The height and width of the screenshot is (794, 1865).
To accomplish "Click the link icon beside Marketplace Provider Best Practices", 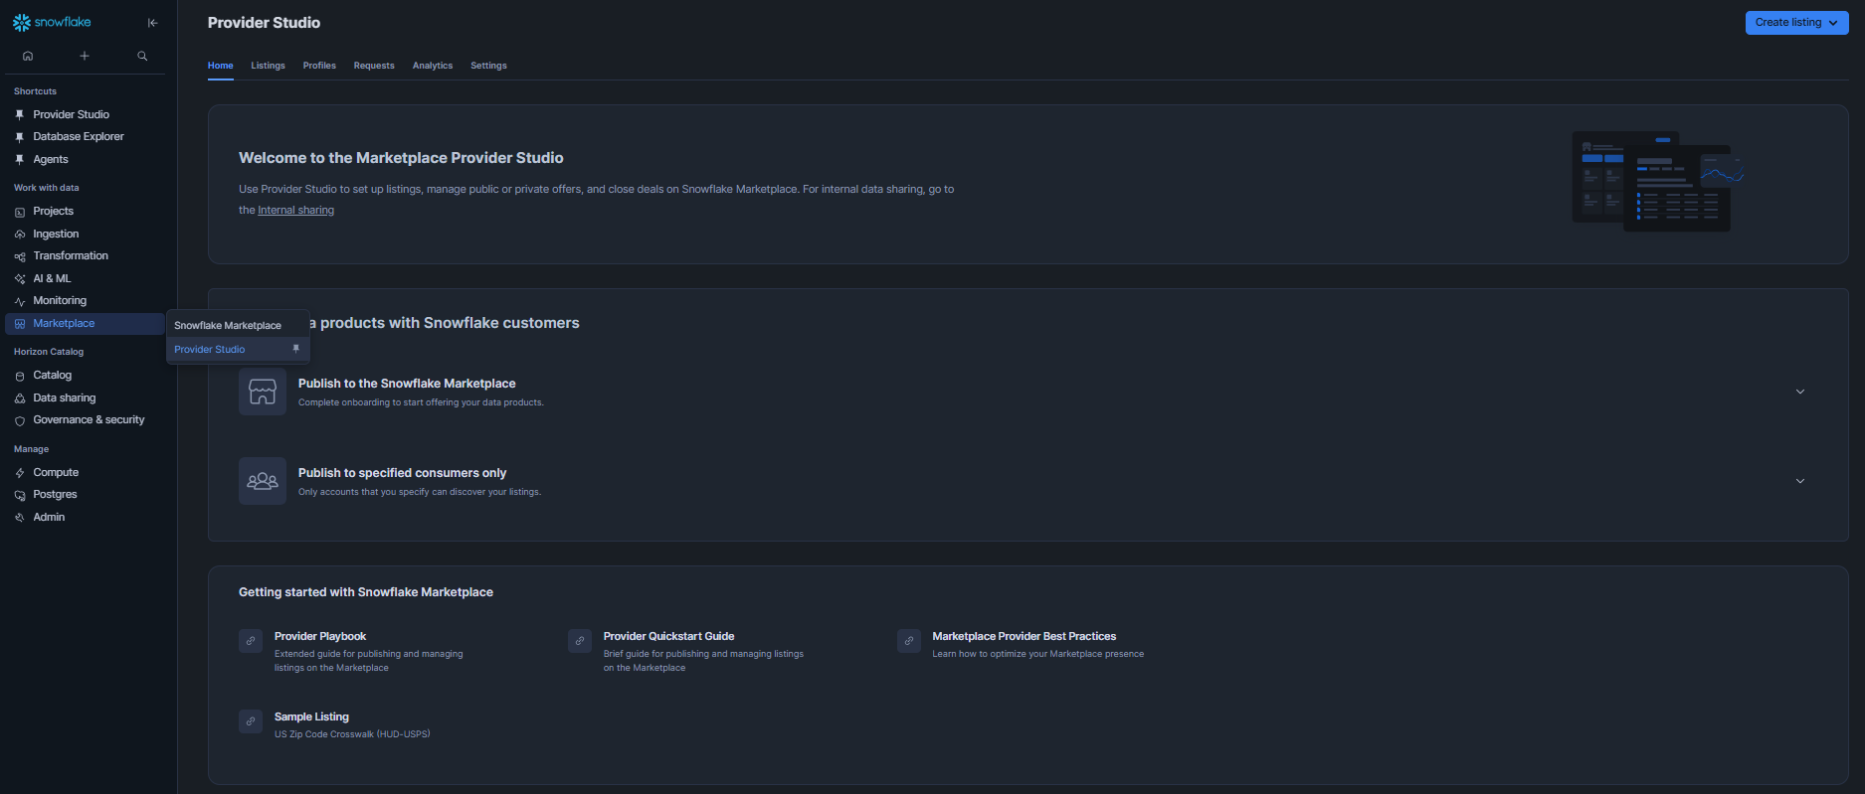I will [x=909, y=641].
